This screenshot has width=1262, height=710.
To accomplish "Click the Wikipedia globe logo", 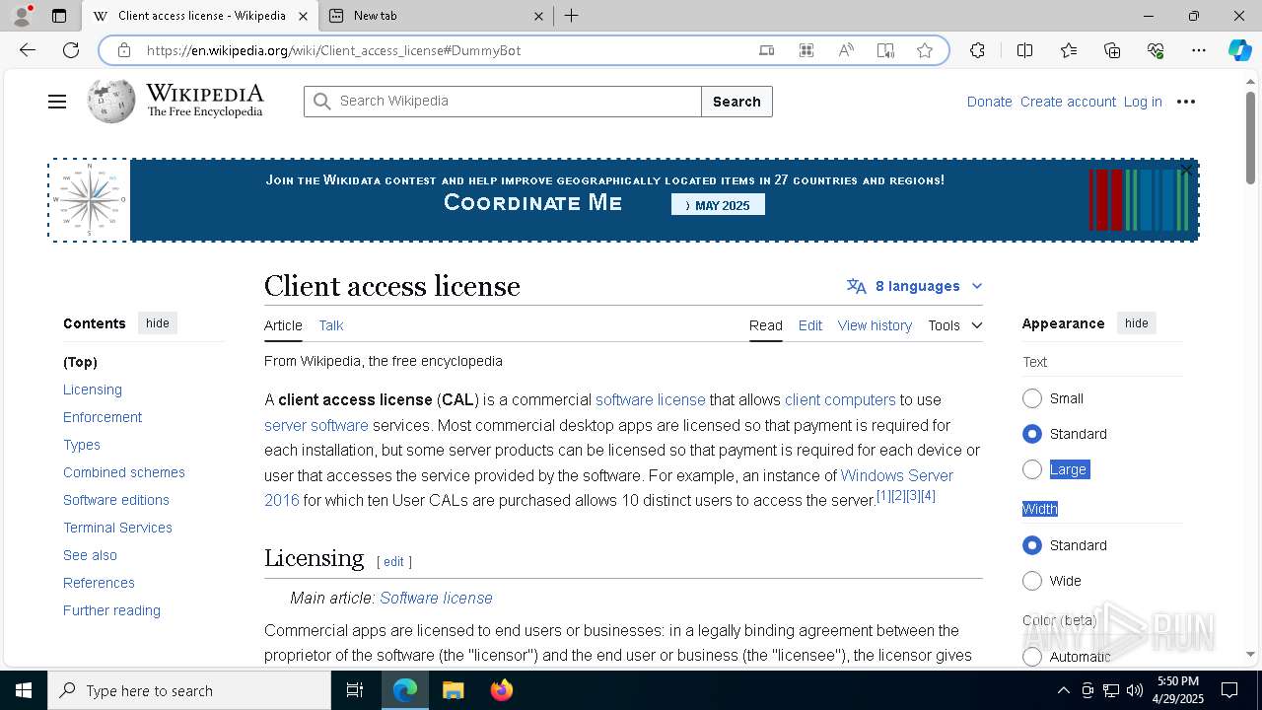I will (x=110, y=101).
